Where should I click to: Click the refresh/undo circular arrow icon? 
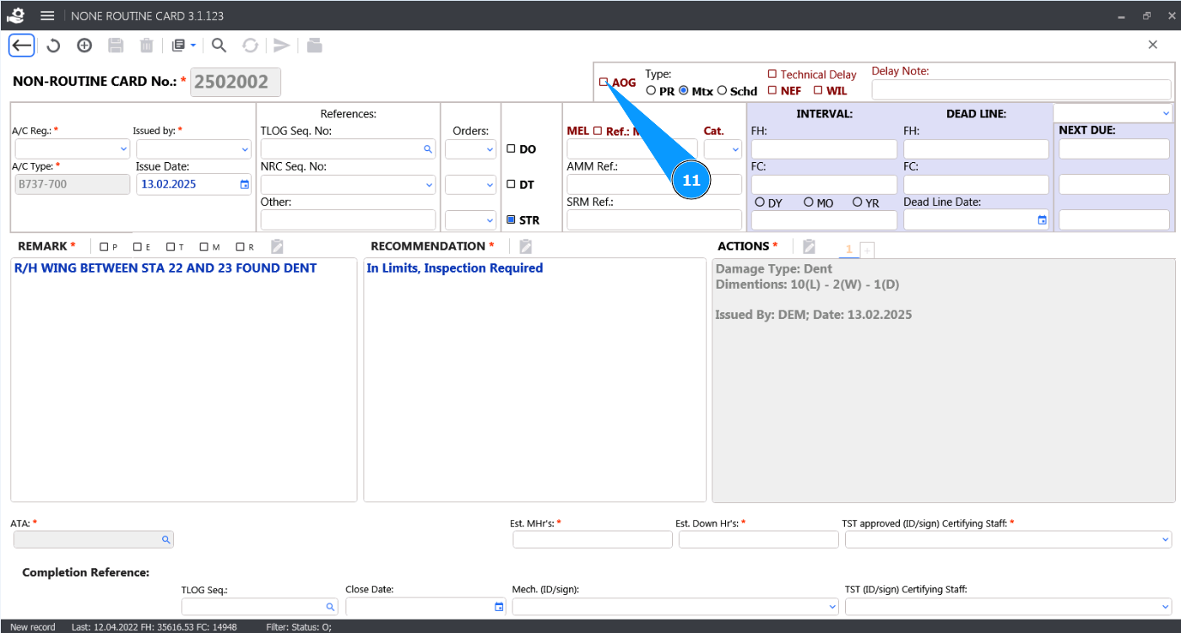coord(53,46)
